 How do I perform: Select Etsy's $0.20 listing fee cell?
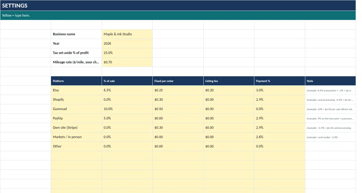[x=229, y=90]
